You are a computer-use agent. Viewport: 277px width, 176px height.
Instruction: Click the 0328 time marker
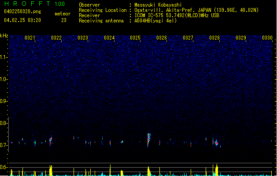214,38
